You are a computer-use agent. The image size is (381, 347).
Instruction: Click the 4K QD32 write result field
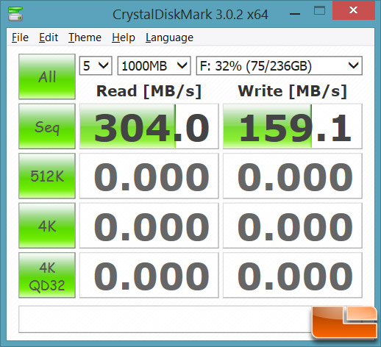tap(293, 275)
